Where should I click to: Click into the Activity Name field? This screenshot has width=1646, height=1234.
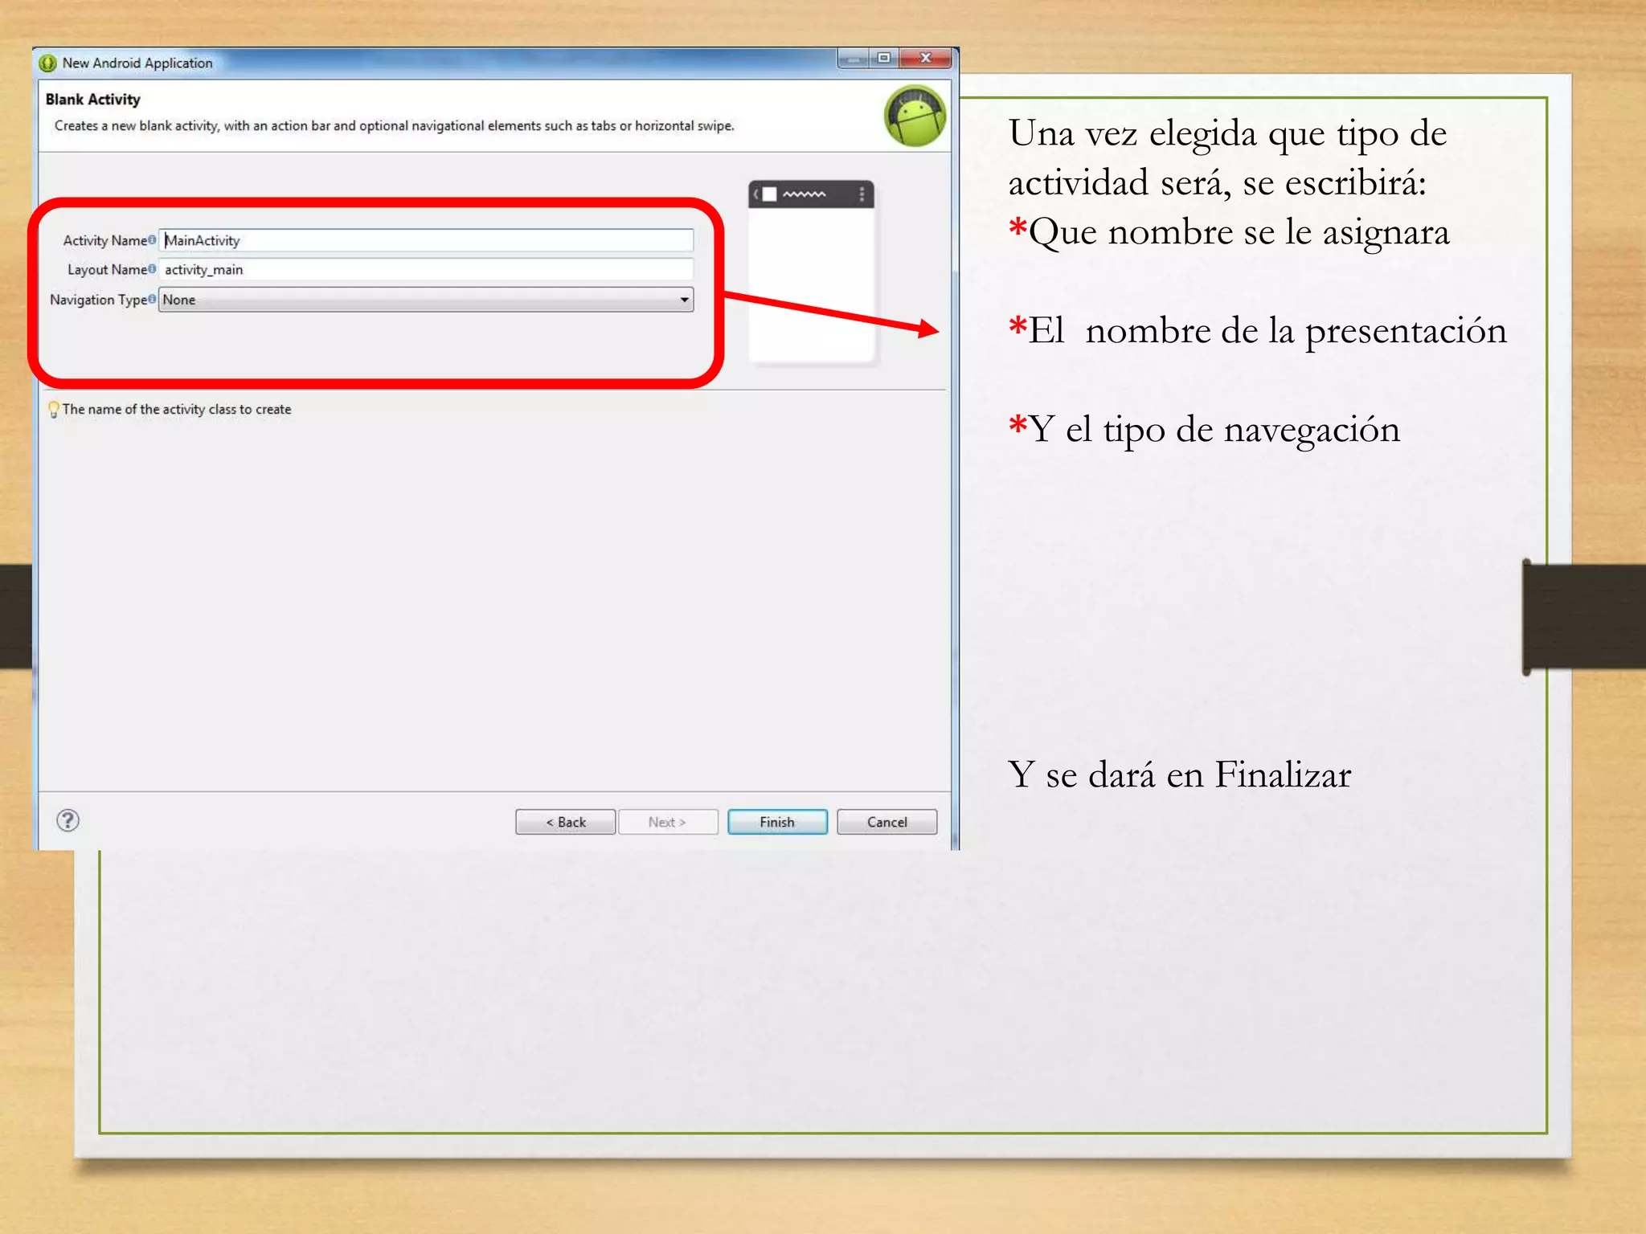pos(426,240)
